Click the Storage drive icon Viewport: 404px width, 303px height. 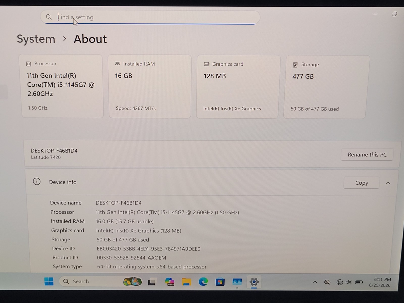[x=295, y=65]
